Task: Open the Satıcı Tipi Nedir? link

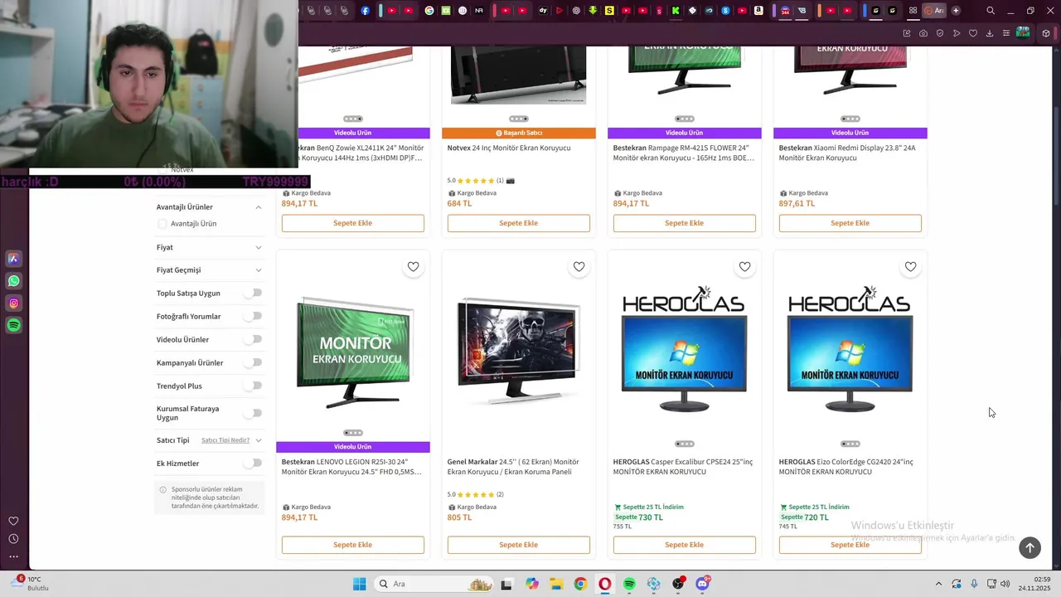Action: point(225,440)
